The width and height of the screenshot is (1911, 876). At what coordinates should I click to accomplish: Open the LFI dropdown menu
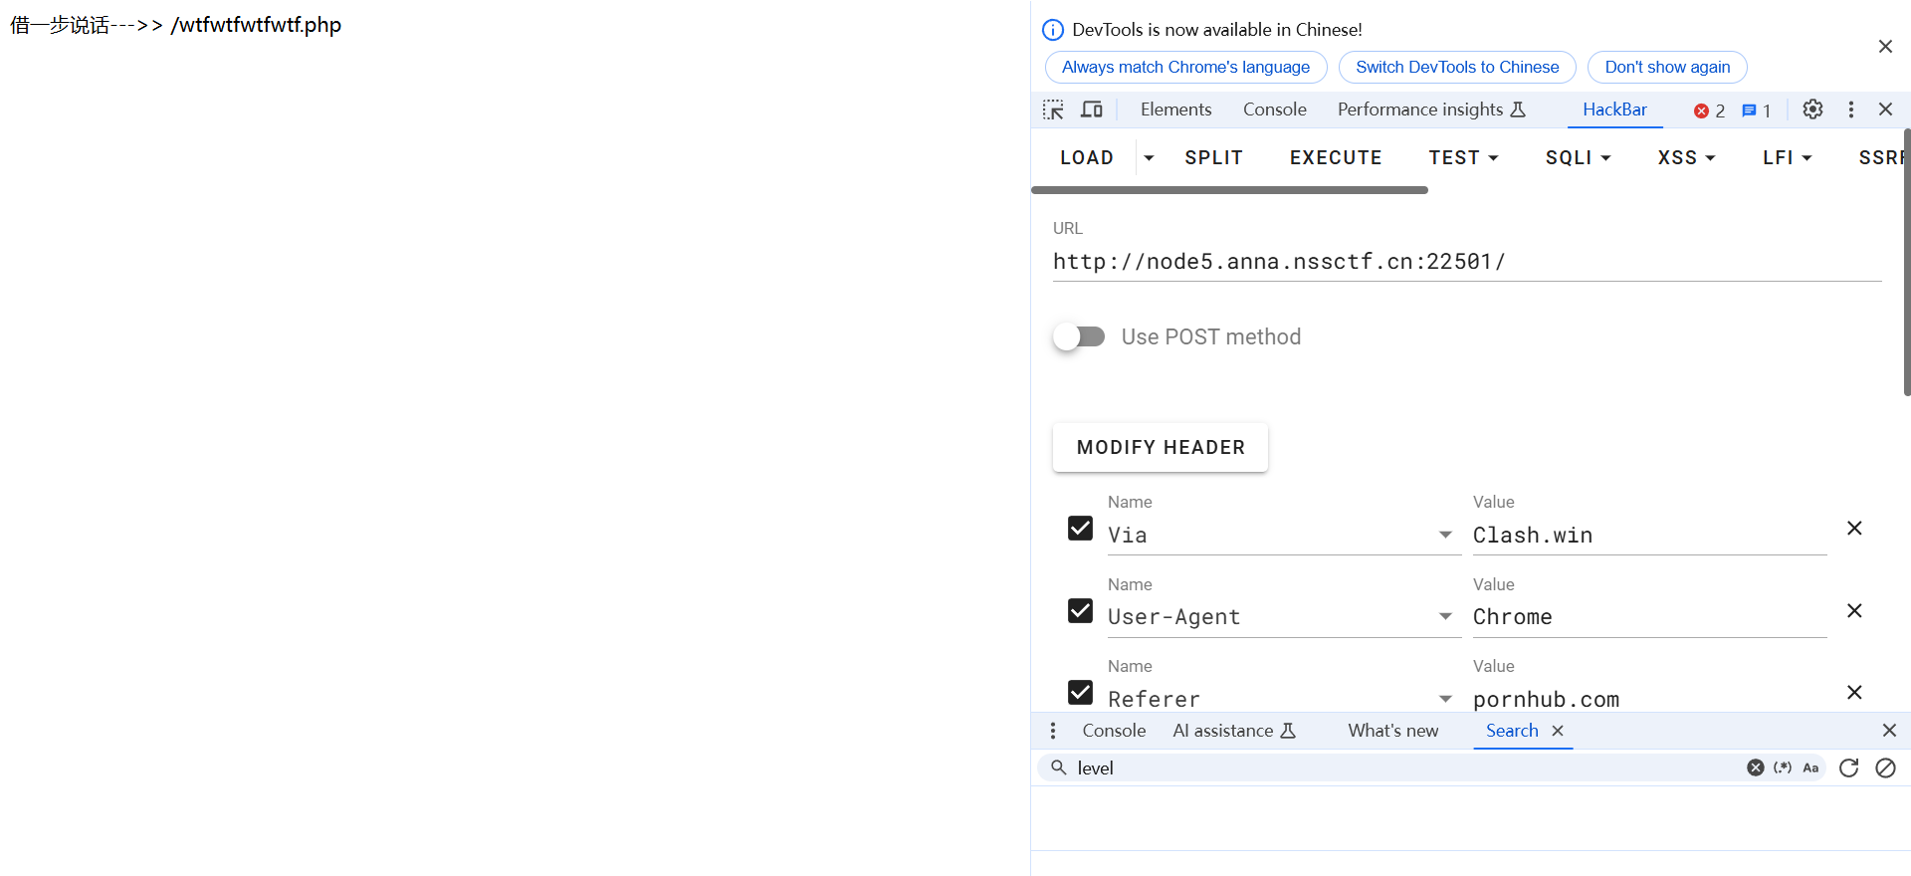(1787, 157)
